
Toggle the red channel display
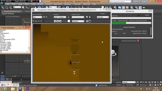click(x=55, y=21)
